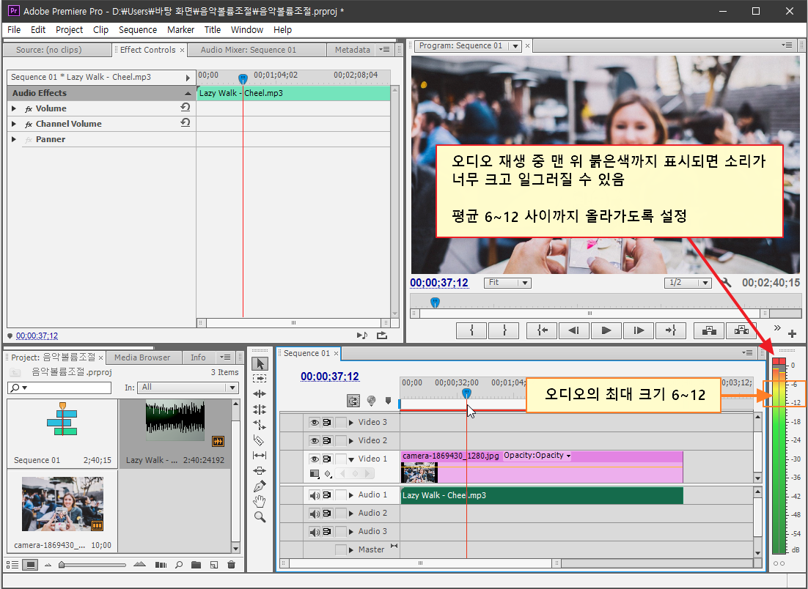Click Automate to Sequence icon
This screenshot has height=589, width=808.
pos(161,565)
